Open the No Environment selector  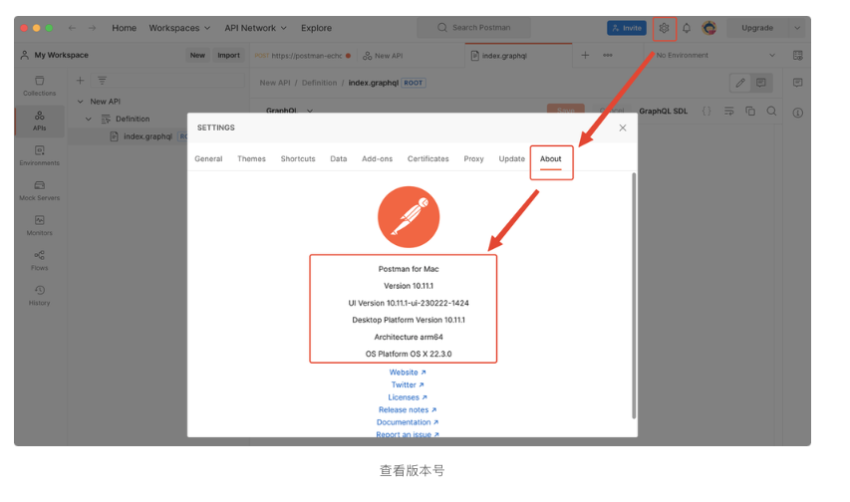pyautogui.click(x=714, y=56)
